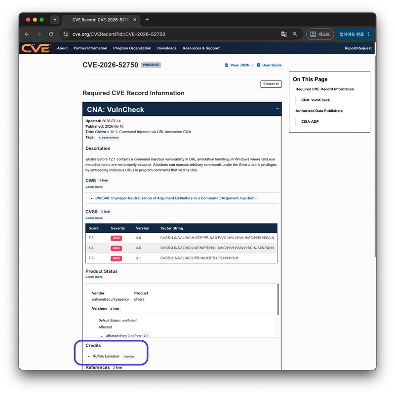Jump to CNA: VulnCheck in sidebar

click(316, 100)
